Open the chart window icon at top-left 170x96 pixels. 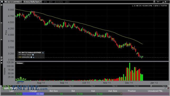2,2
